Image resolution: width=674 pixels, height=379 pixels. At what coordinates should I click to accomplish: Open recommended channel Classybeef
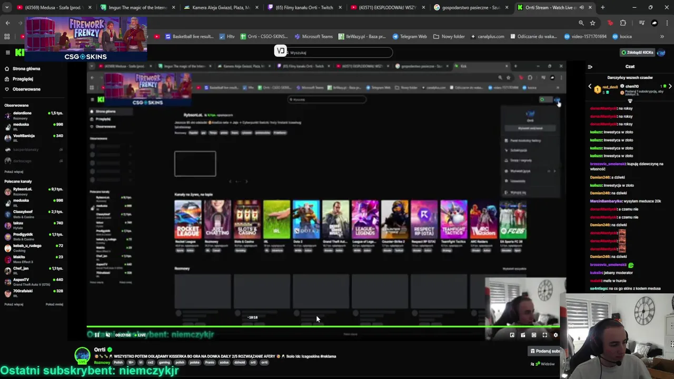(34, 214)
